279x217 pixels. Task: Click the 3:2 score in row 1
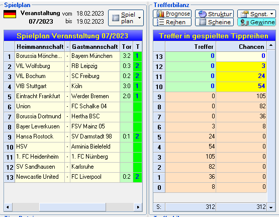click(x=126, y=57)
